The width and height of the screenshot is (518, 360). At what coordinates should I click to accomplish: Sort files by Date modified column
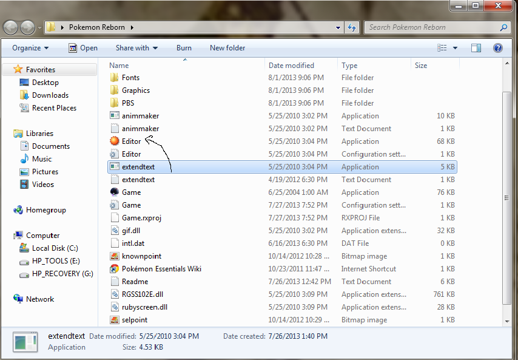[x=292, y=66]
